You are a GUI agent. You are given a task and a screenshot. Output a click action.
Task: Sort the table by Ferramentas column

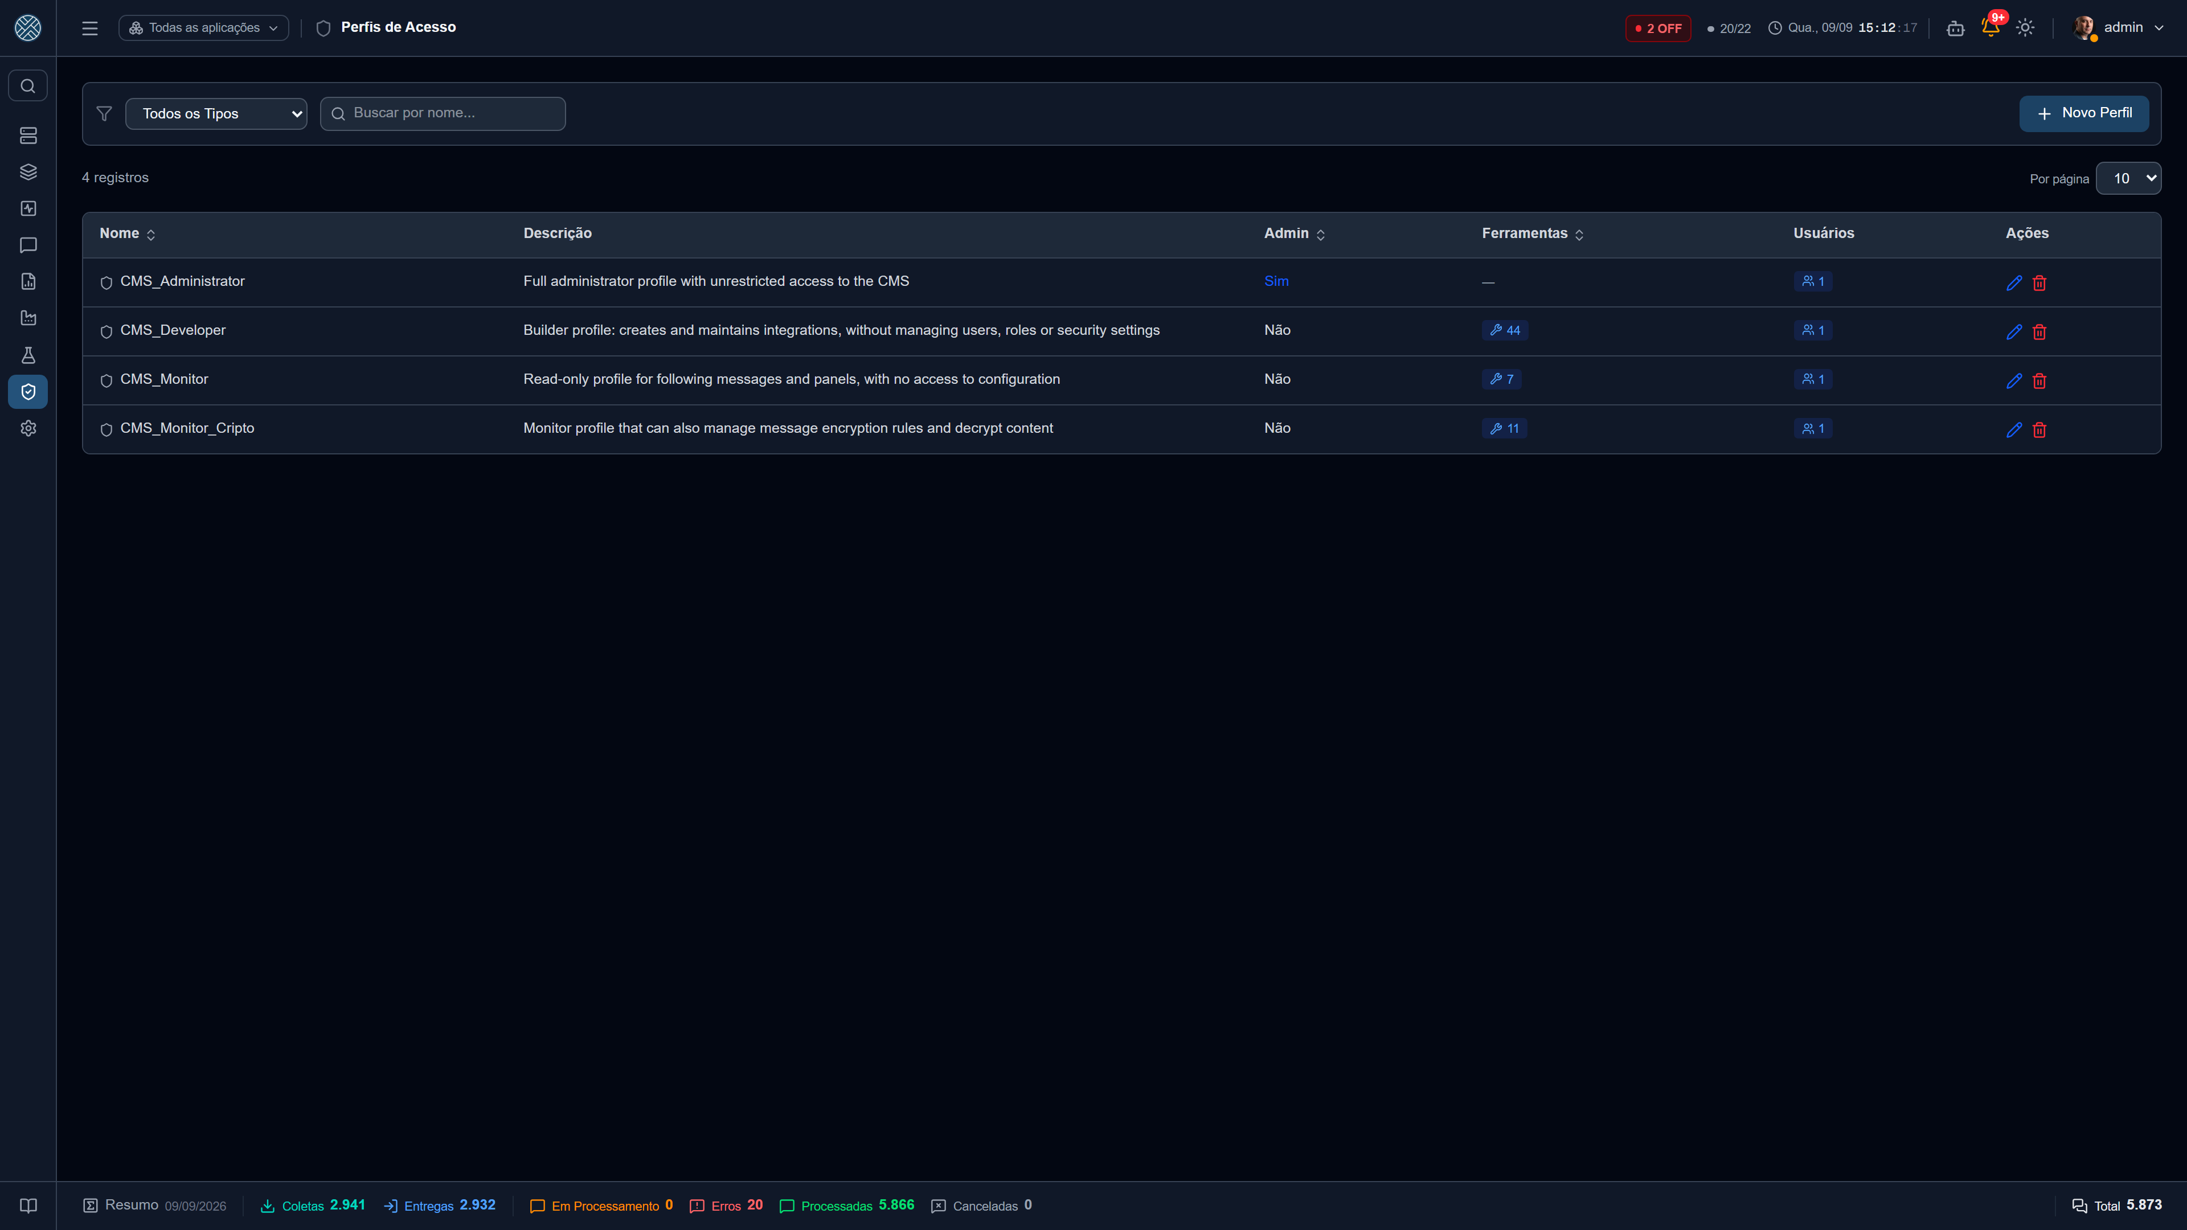tap(1533, 233)
